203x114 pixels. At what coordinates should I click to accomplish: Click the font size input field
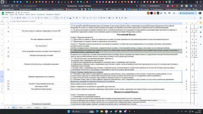pyautogui.click(x=56, y=18)
